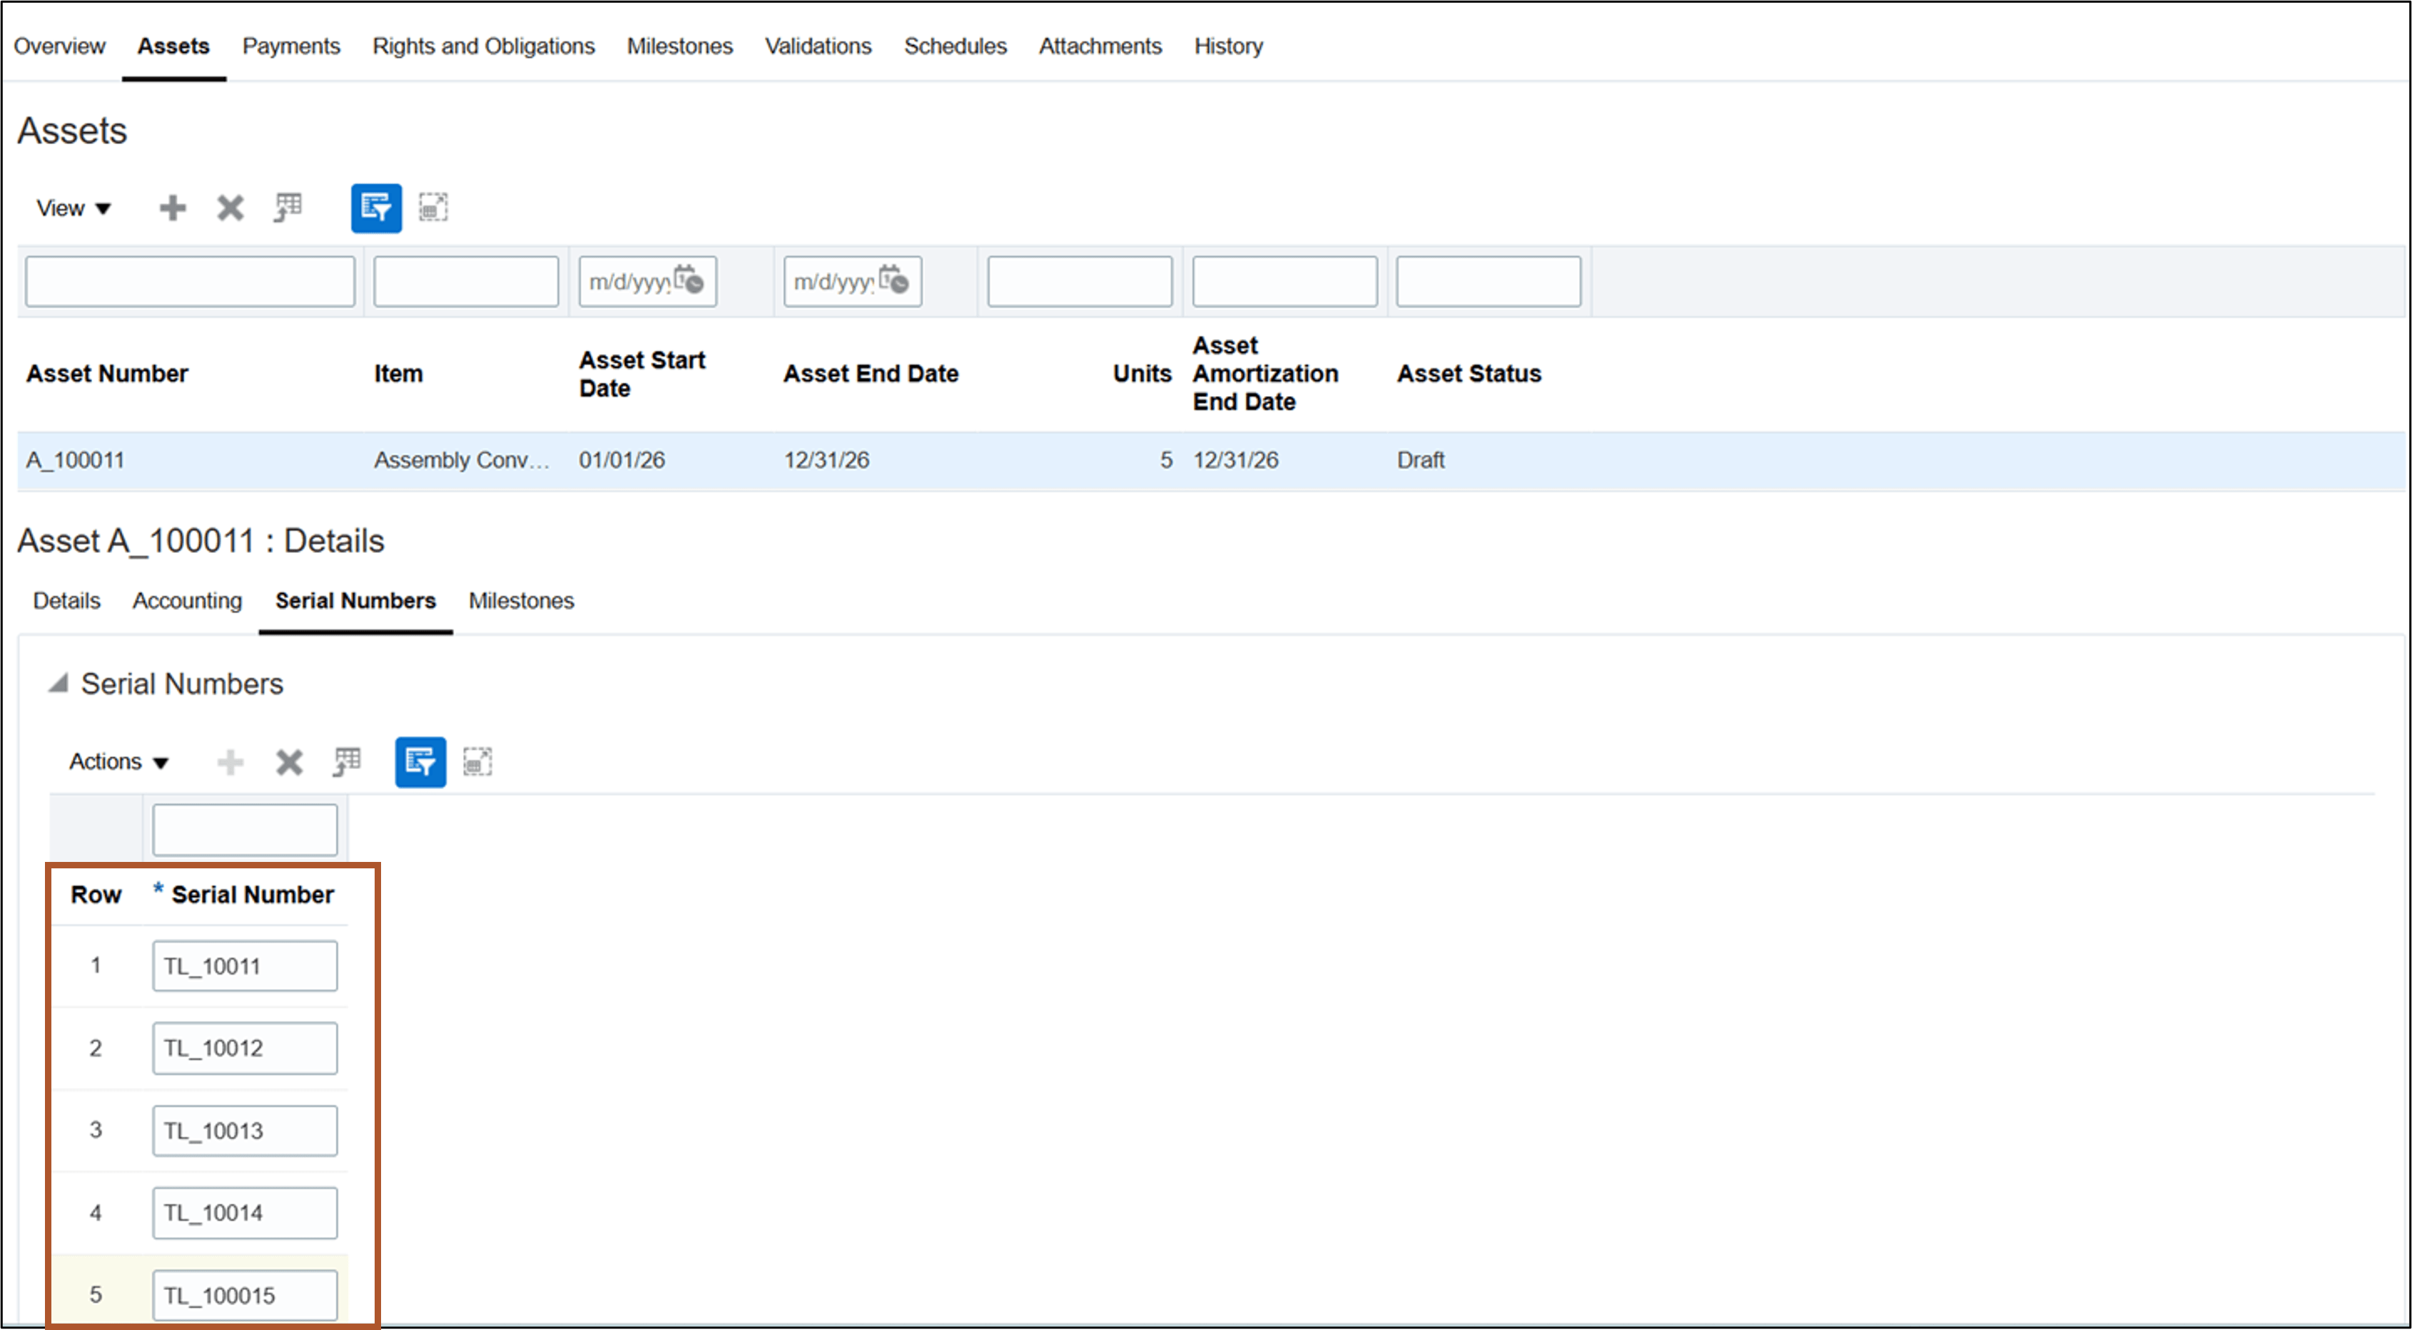
Task: View the History tab
Action: [1228, 46]
